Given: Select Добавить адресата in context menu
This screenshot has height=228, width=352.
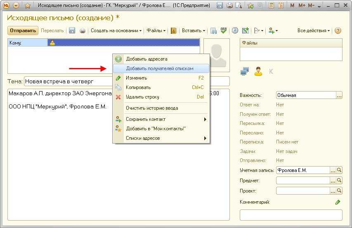Looking at the screenshot, I should [x=146, y=59].
